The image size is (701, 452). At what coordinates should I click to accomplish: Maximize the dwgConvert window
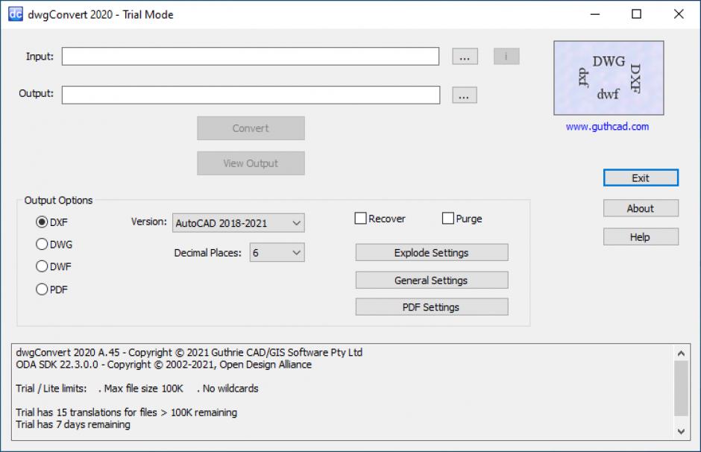[x=637, y=14]
